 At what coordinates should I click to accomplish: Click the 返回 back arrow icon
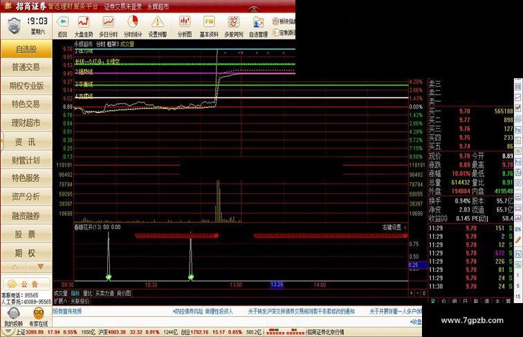pyautogui.click(x=62, y=22)
